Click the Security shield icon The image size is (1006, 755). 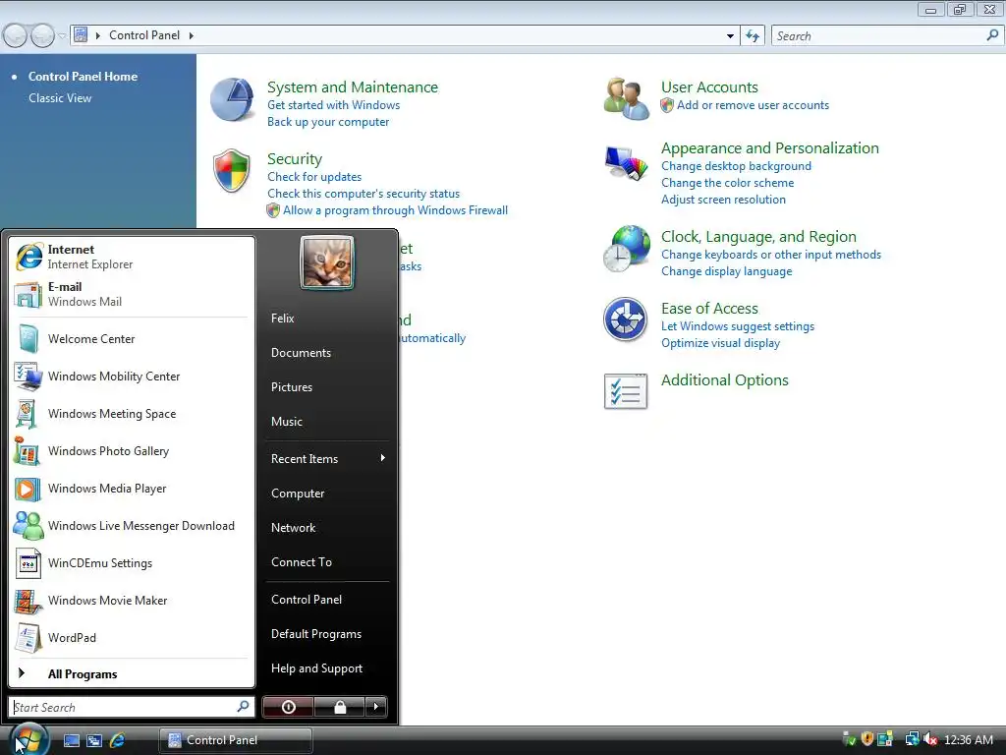[232, 171]
